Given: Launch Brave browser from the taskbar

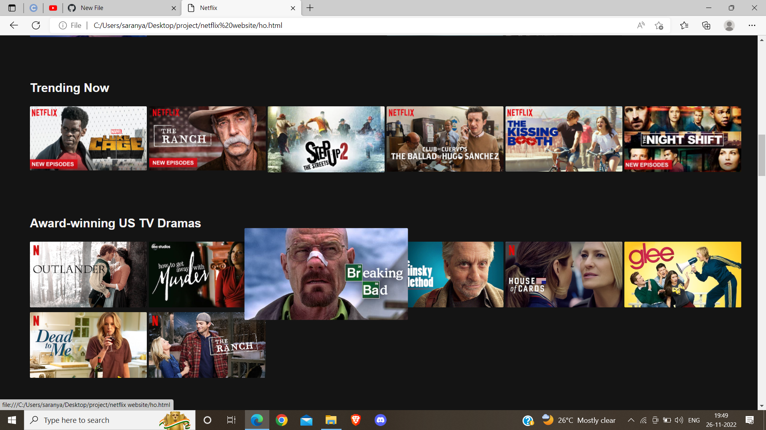Looking at the screenshot, I should click(356, 420).
